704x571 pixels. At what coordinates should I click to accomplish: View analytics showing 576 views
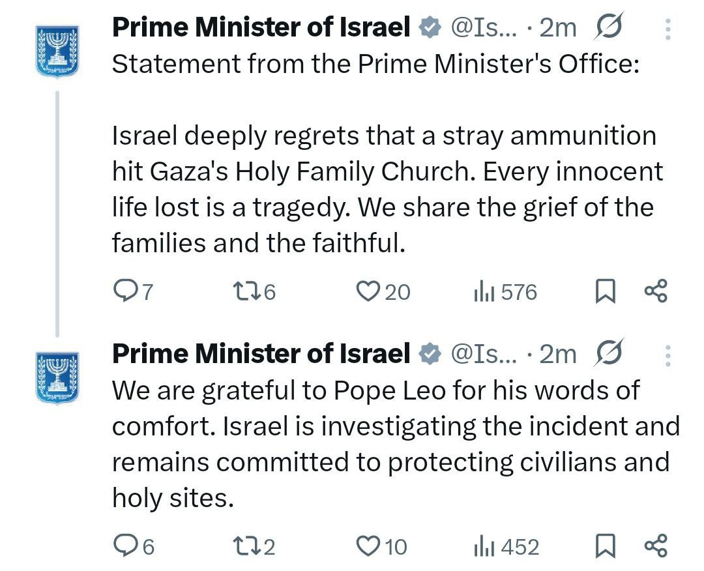(x=505, y=292)
